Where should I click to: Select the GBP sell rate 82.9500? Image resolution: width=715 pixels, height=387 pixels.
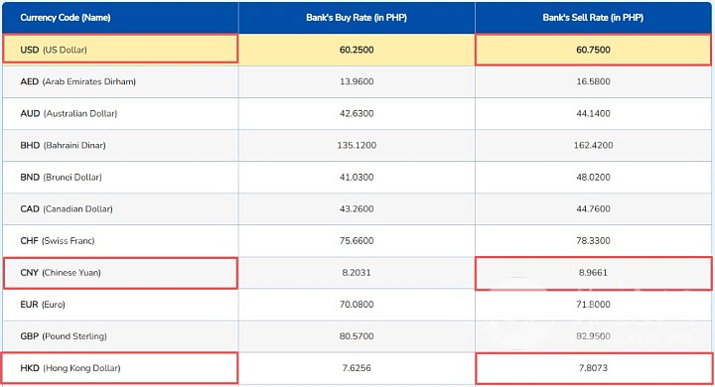(x=593, y=336)
